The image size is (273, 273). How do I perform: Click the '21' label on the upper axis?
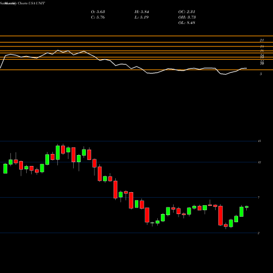pyautogui.click(x=262, y=40)
